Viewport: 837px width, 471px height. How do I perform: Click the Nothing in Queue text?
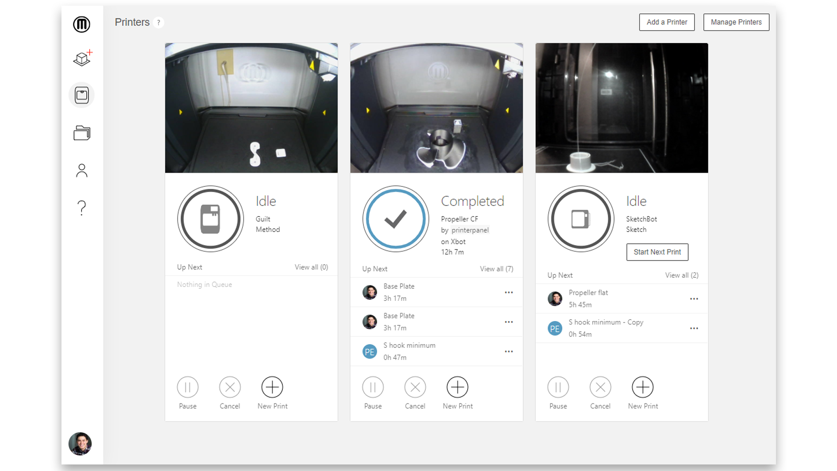[204, 284]
